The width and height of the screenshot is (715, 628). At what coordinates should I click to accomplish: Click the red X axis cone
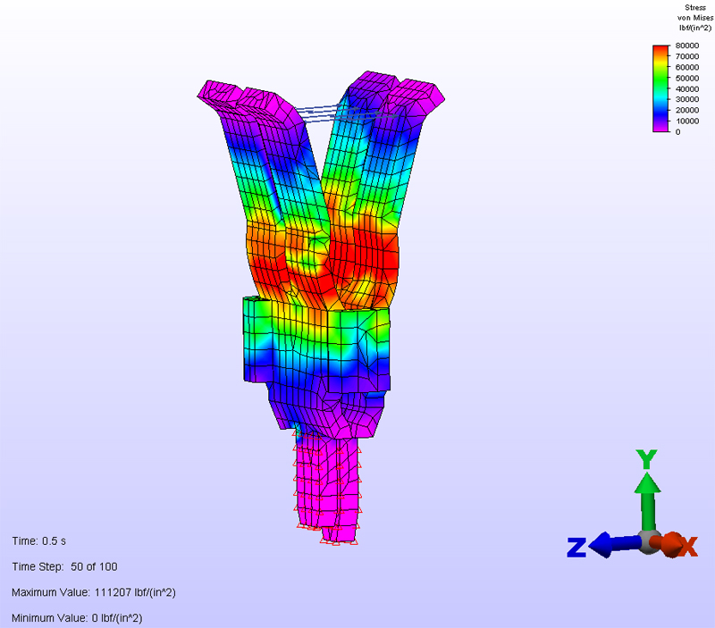[670, 542]
